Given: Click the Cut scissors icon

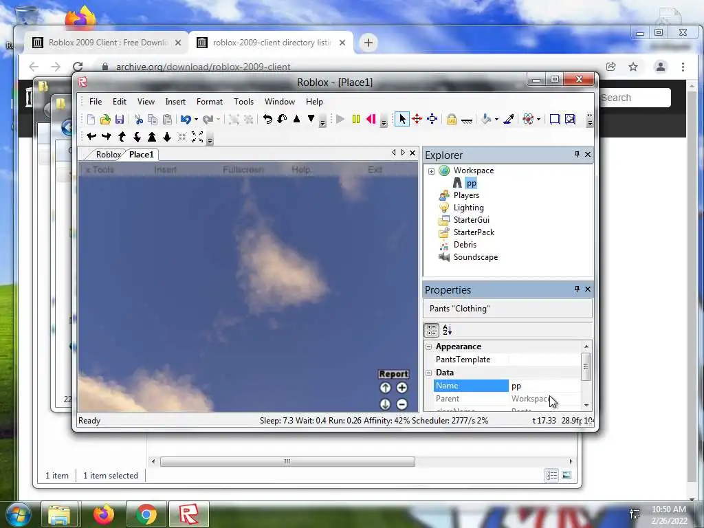Looking at the screenshot, I should click(x=139, y=120).
